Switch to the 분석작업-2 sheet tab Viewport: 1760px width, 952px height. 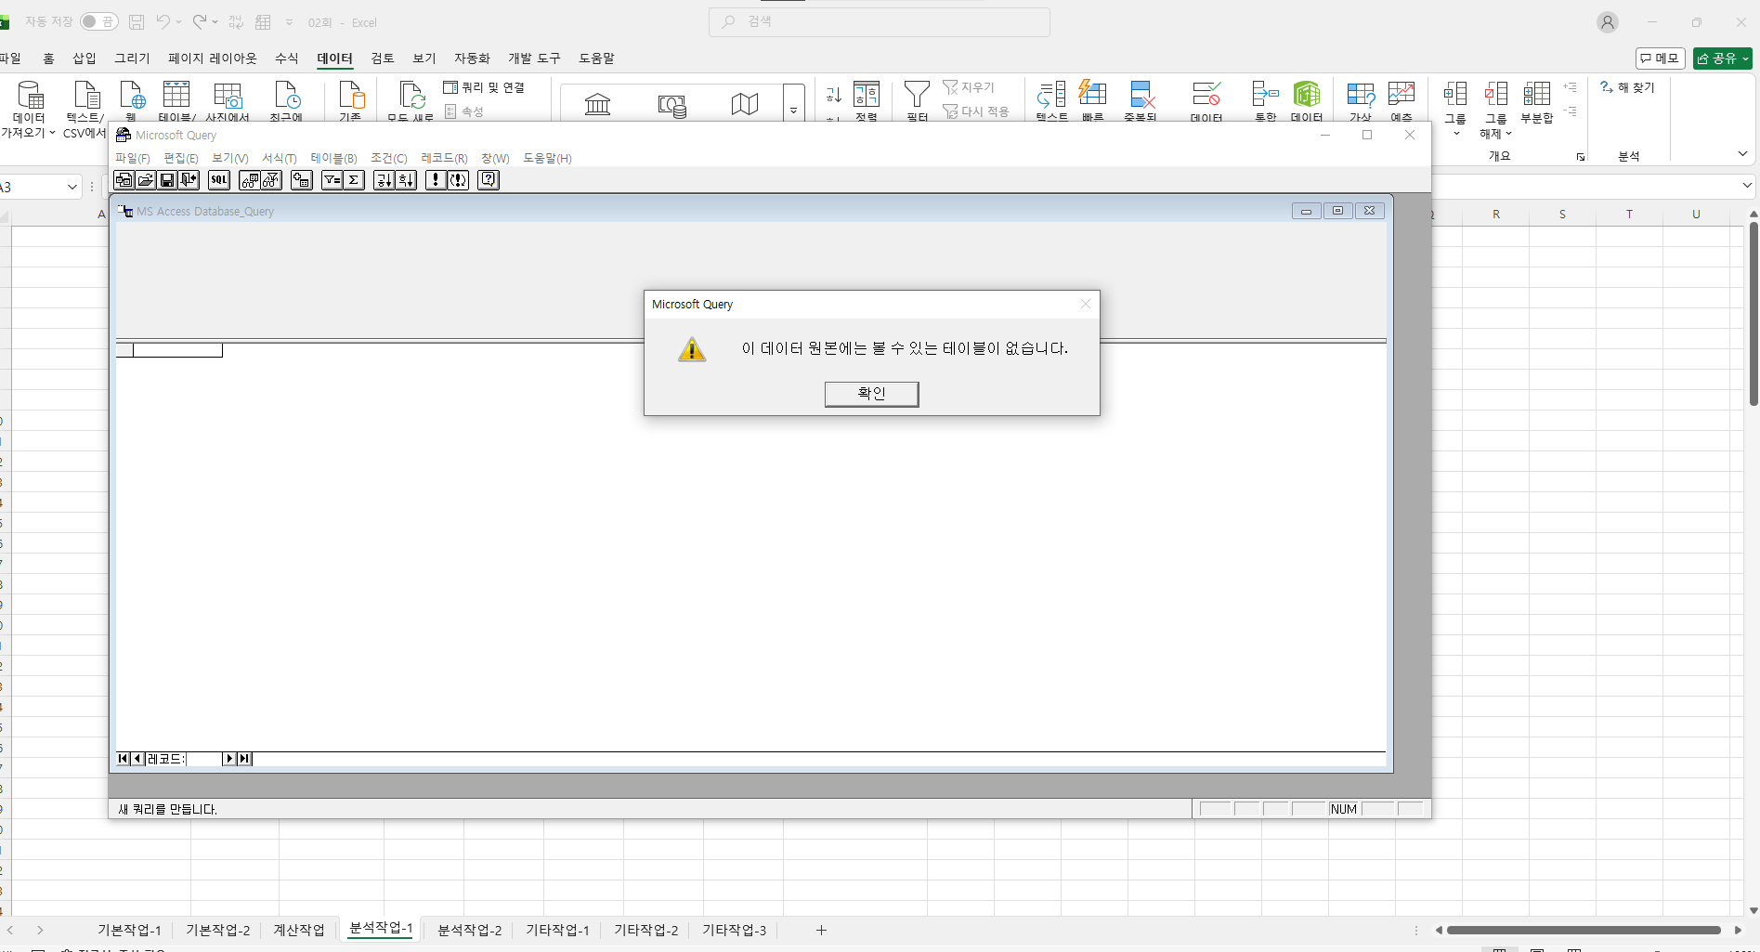point(469,930)
